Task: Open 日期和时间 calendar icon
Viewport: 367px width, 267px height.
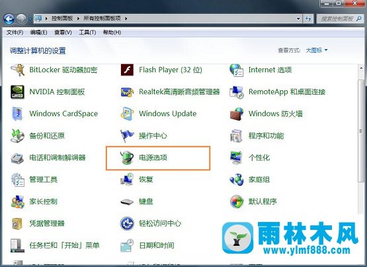Action: [x=127, y=245]
